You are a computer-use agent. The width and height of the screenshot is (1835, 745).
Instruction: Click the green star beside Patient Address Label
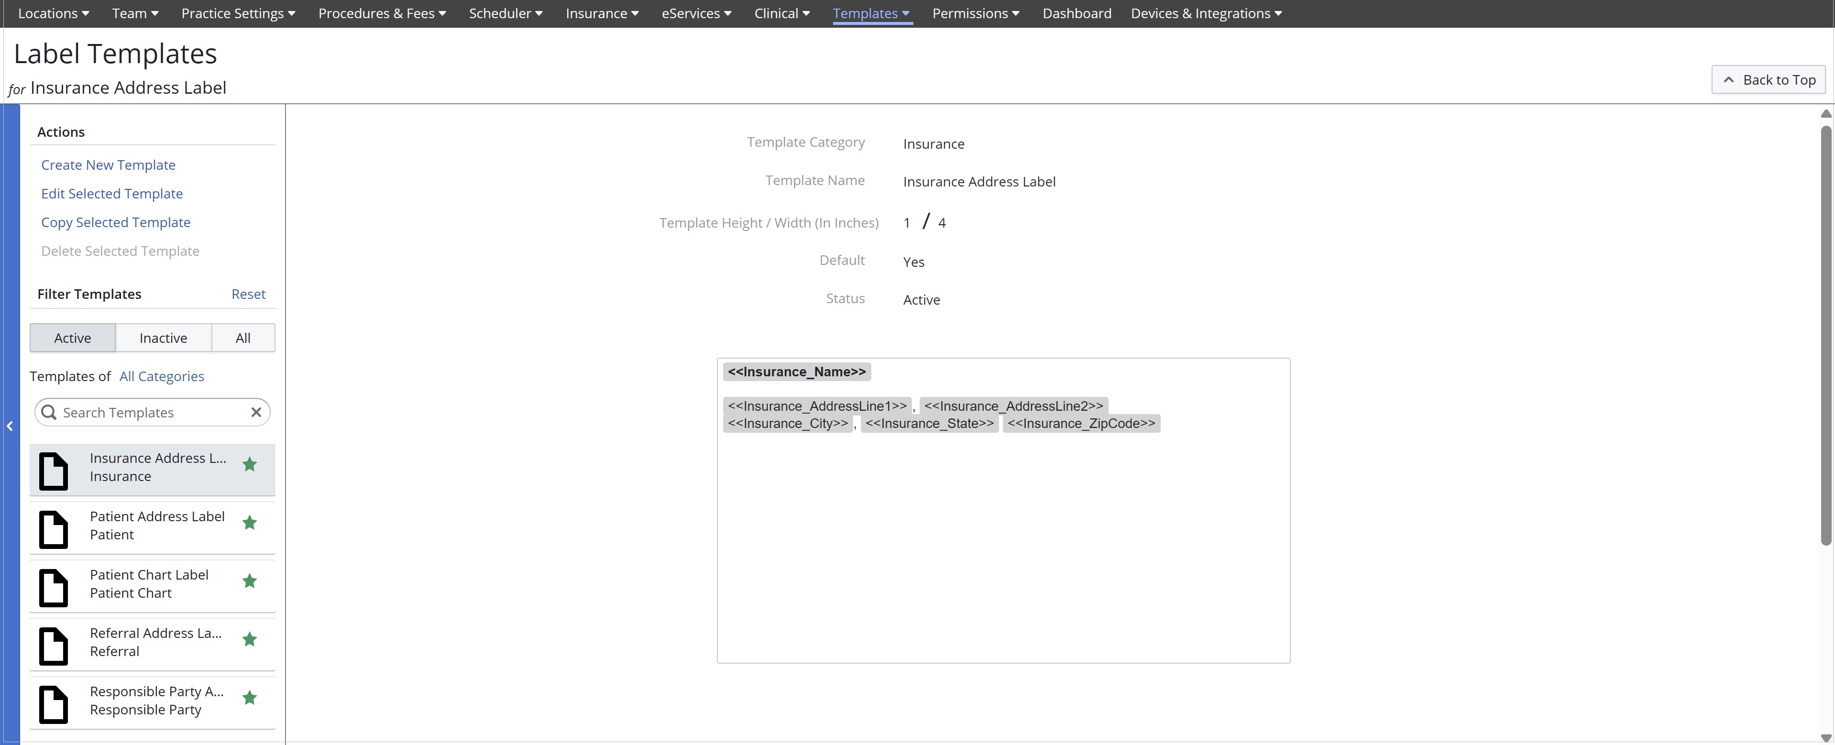pyautogui.click(x=249, y=523)
